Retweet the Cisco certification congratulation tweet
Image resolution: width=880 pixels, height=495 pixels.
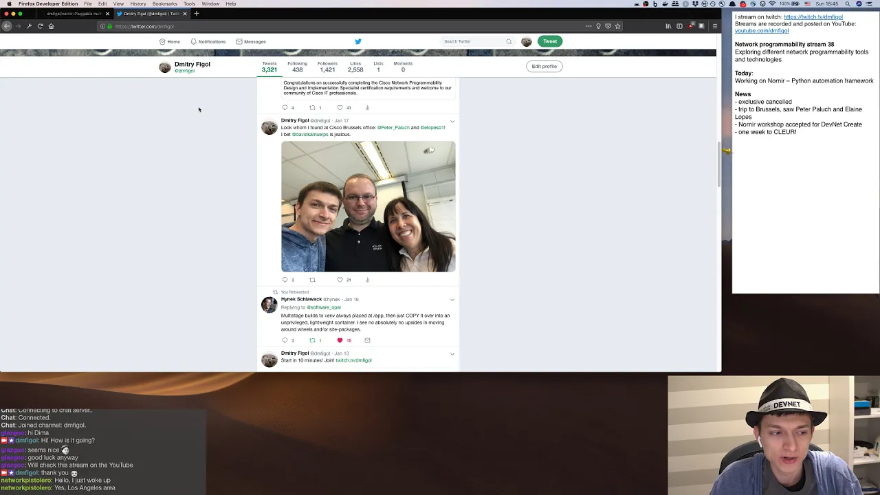pyautogui.click(x=312, y=107)
